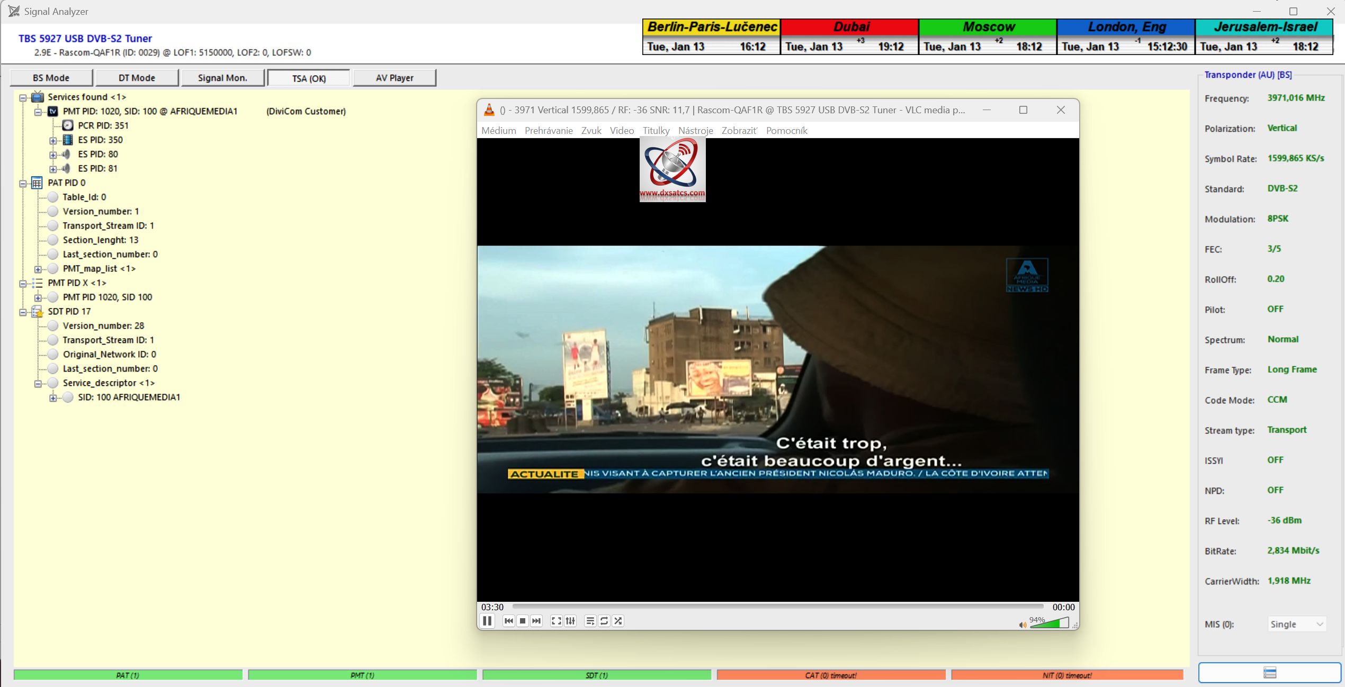Toggle VLC fullscreen mode icon
Image resolution: width=1345 pixels, height=687 pixels.
[556, 621]
